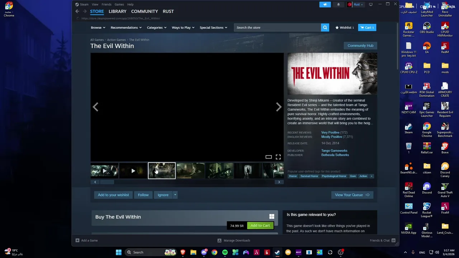Open OBS Studio desktop shortcut
The height and width of the screenshot is (258, 459).
point(427,28)
